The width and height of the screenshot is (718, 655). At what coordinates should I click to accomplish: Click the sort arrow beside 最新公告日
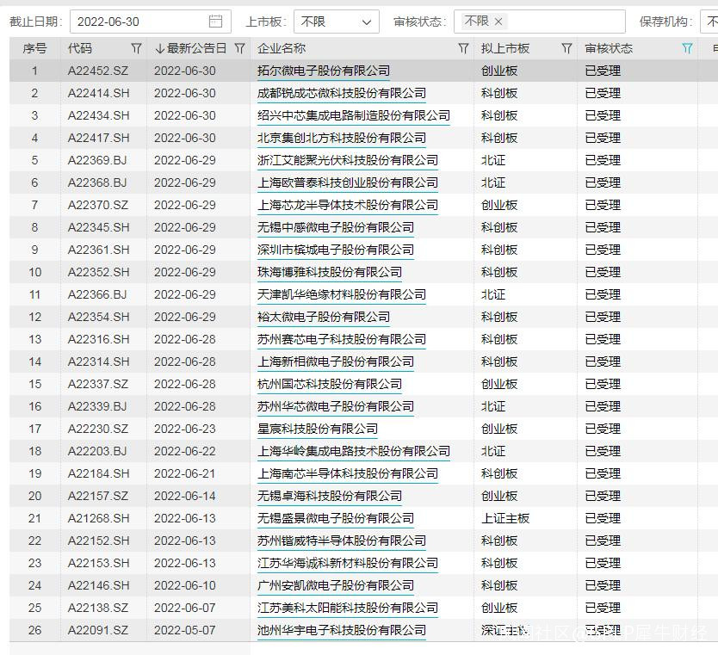pos(159,48)
